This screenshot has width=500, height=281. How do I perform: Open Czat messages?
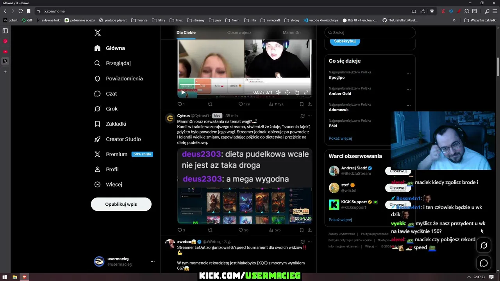click(x=105, y=94)
